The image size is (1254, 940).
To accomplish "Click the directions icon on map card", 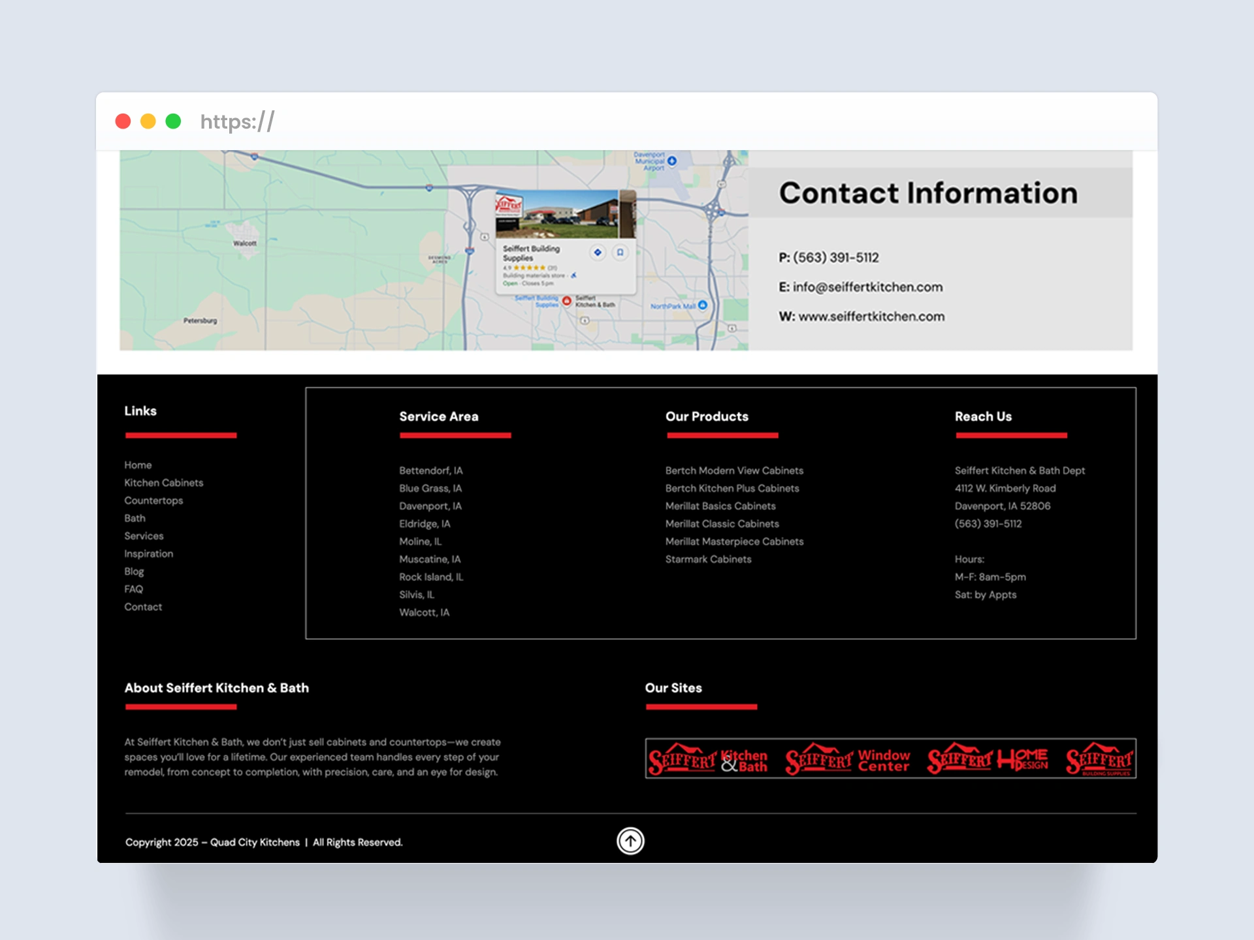I will click(597, 253).
